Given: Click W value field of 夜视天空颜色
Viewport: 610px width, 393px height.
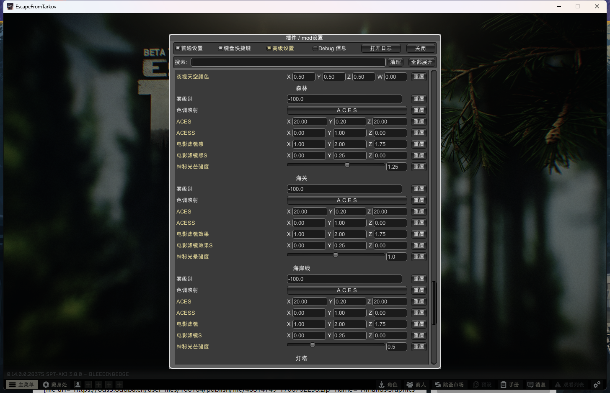Looking at the screenshot, I should coord(395,77).
